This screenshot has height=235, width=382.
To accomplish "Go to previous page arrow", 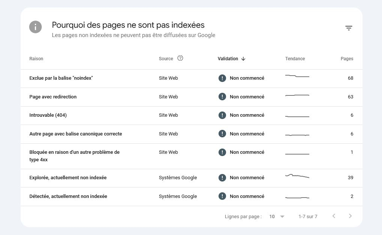I will coord(334,216).
